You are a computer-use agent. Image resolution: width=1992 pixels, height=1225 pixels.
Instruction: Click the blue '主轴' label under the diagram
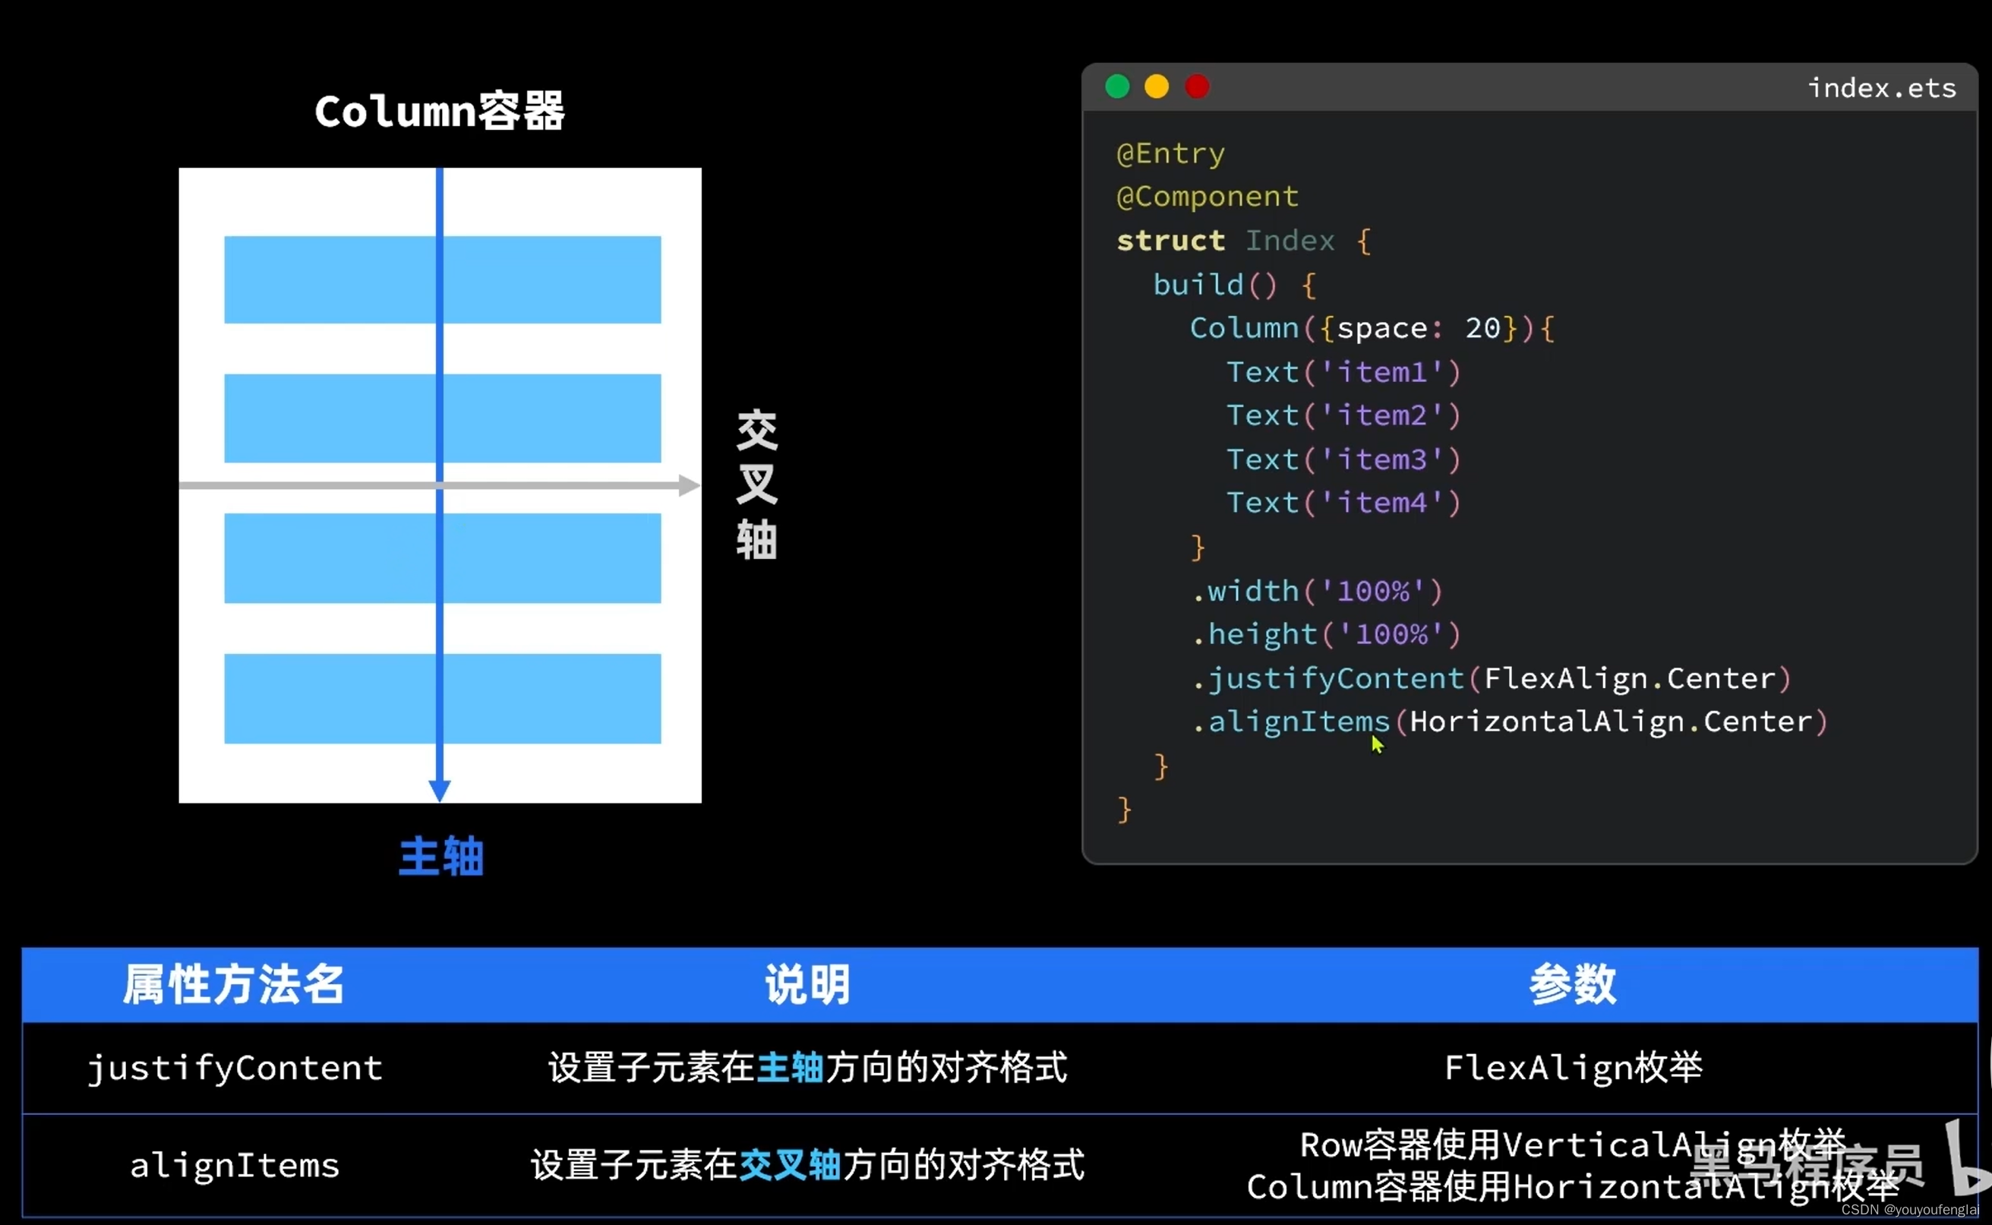(441, 857)
